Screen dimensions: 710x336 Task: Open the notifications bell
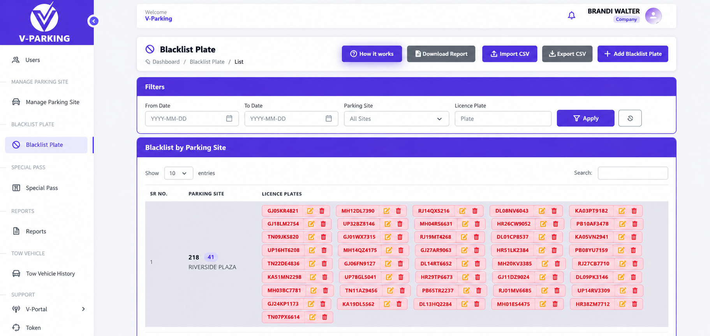571,16
